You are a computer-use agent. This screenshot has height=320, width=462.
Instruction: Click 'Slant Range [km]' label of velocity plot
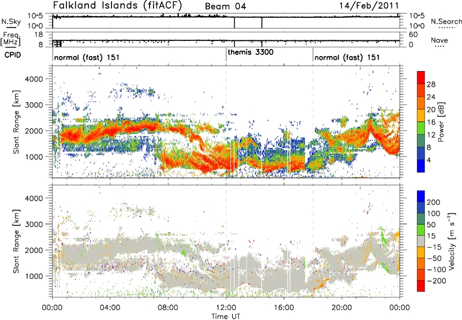(17, 241)
